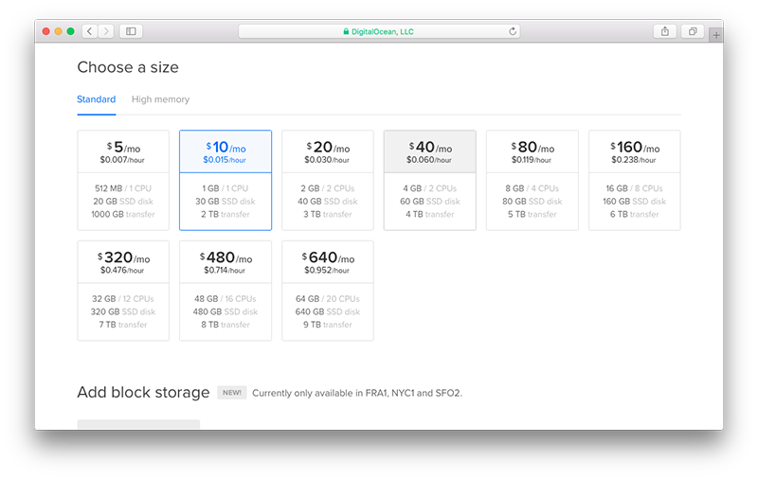Pick the $40/mo size card

click(430, 180)
